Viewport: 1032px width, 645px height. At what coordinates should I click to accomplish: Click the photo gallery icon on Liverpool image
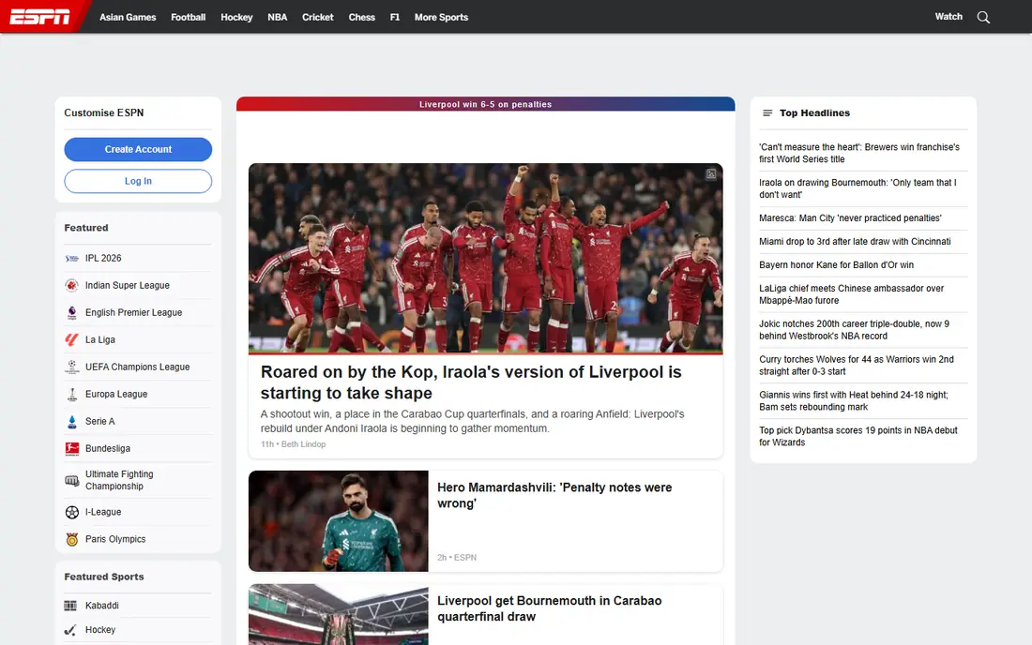pyautogui.click(x=711, y=174)
